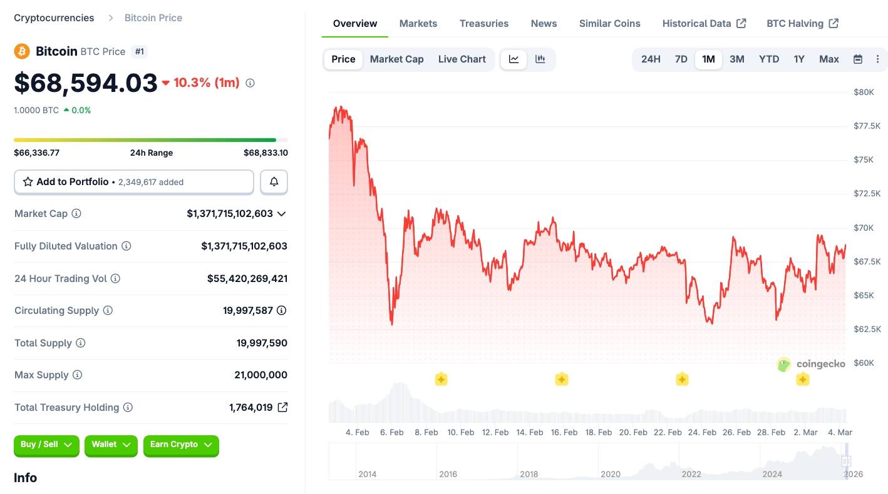Select the line chart style icon
This screenshot has width=888, height=494.
(514, 59)
